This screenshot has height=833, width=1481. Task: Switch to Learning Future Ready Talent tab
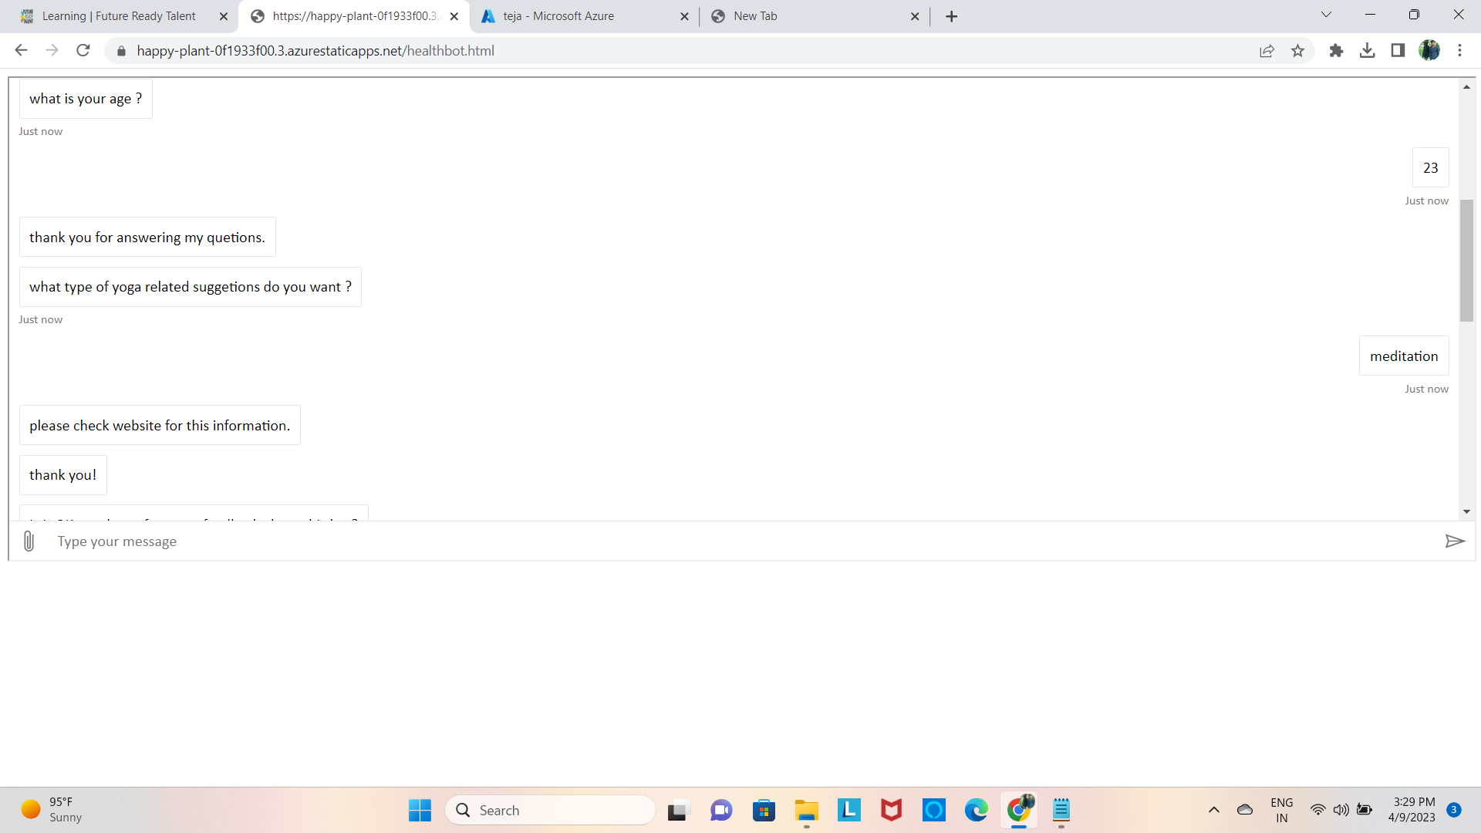coord(119,16)
